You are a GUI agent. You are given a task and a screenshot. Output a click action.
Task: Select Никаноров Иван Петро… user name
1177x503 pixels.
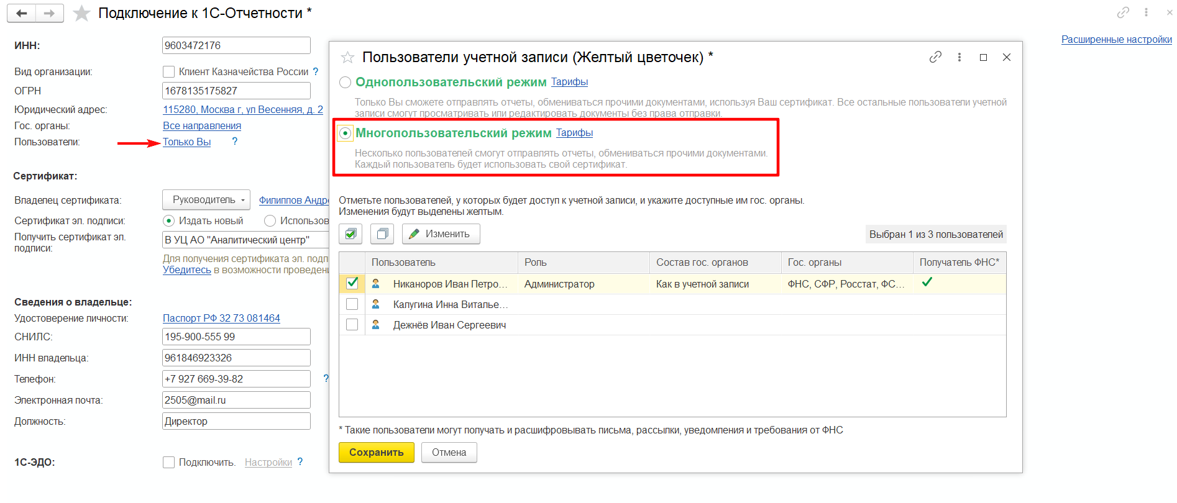click(x=451, y=284)
